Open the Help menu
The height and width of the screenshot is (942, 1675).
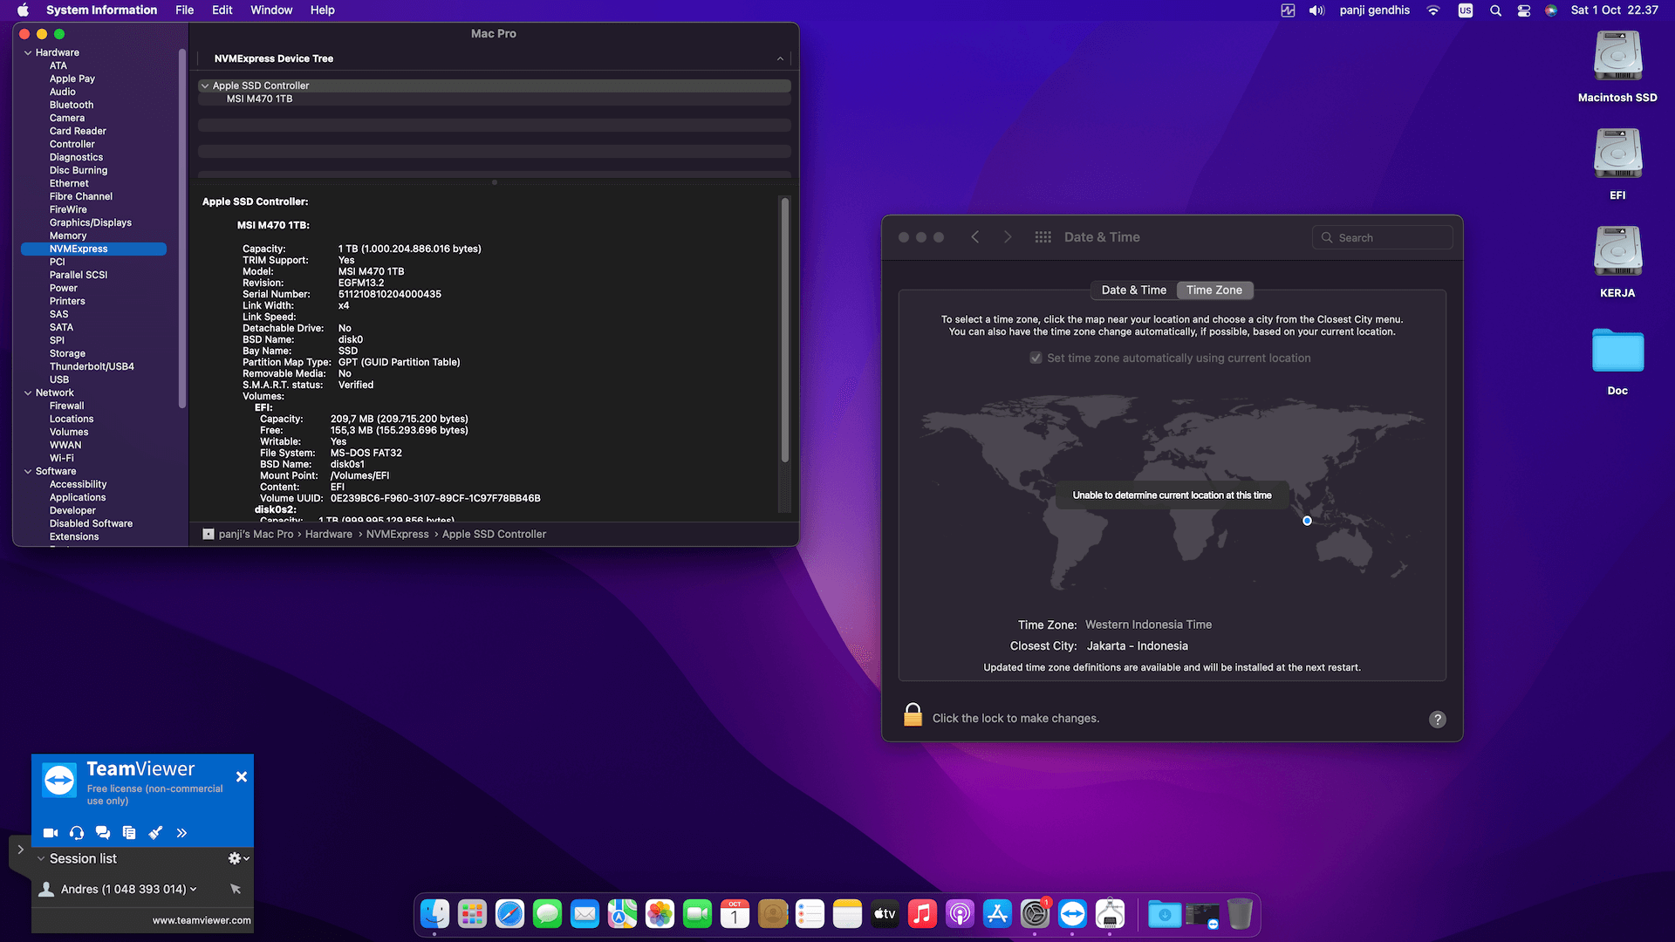click(x=322, y=10)
